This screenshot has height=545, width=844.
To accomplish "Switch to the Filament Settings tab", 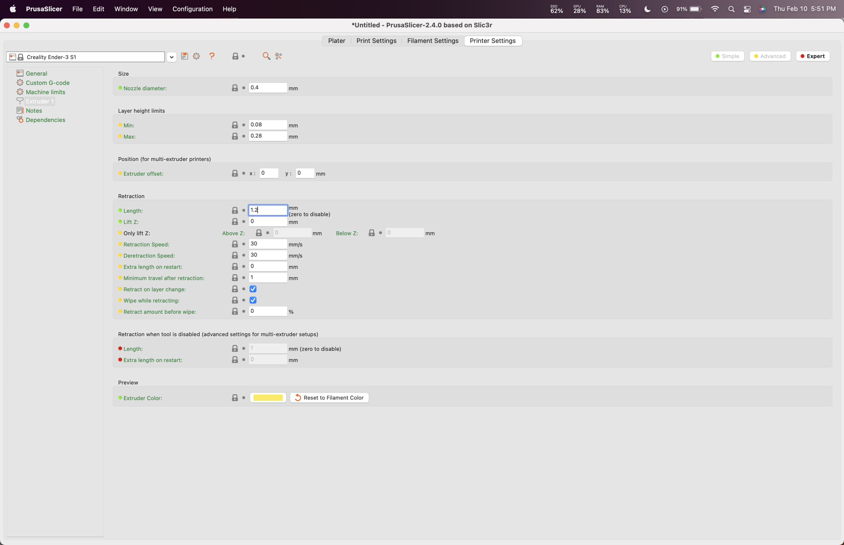I will point(433,41).
